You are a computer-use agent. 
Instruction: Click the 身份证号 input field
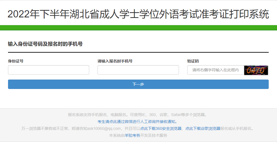tap(48, 70)
